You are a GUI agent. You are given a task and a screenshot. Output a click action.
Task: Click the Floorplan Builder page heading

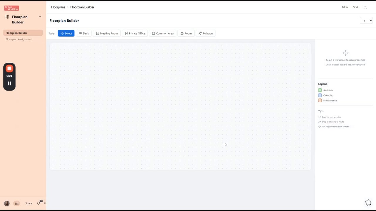point(64,21)
